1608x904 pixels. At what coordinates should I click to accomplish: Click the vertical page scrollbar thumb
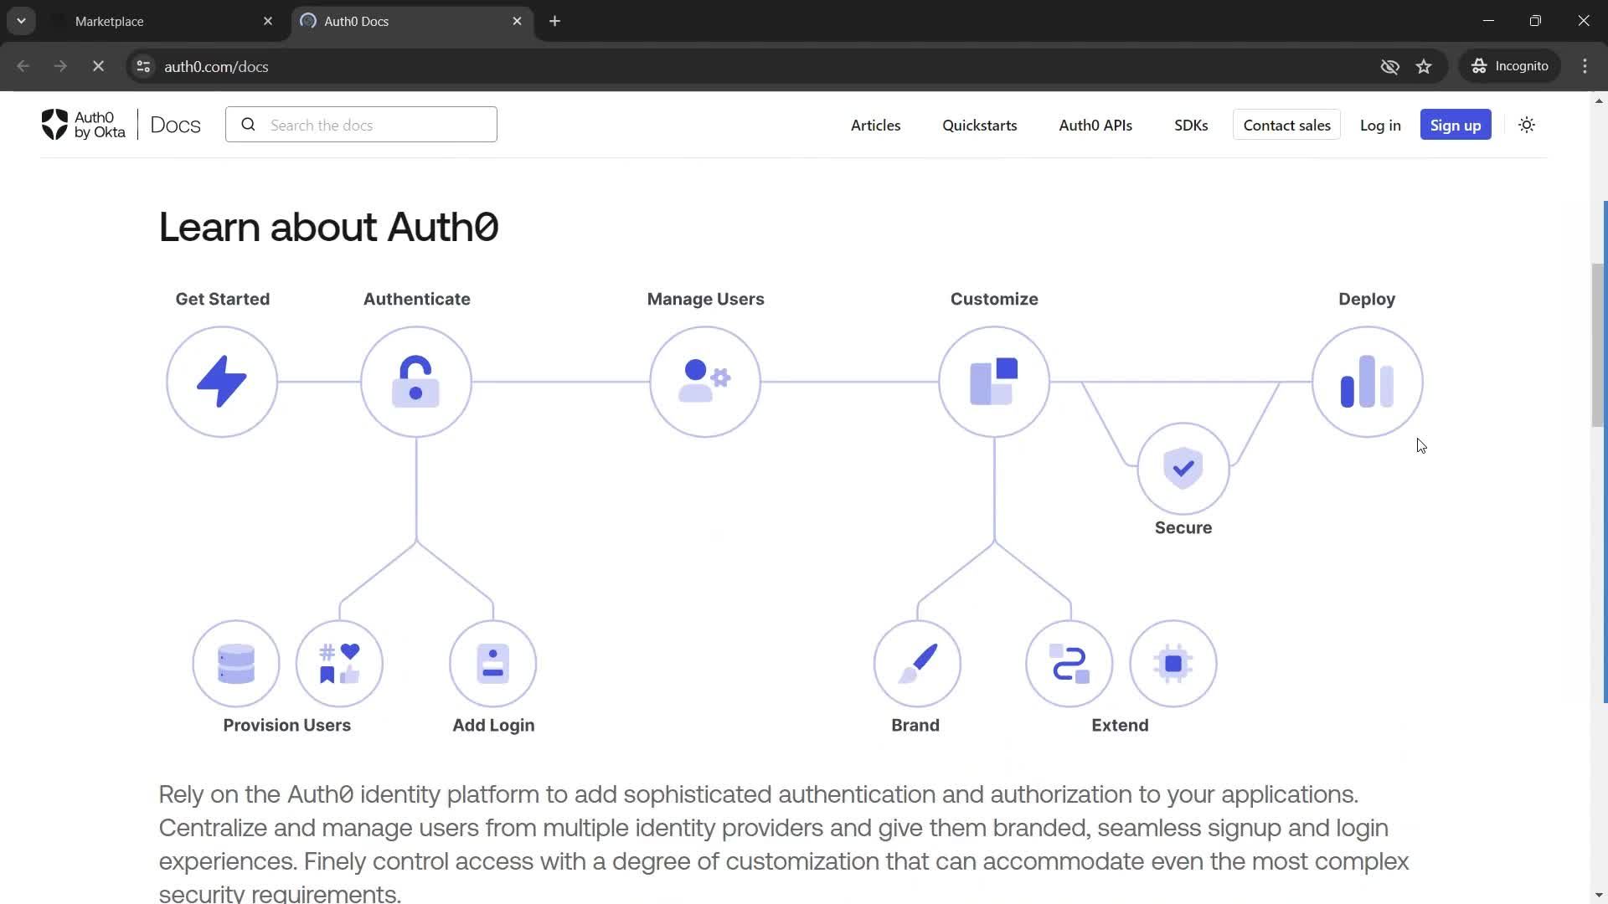point(1599,345)
